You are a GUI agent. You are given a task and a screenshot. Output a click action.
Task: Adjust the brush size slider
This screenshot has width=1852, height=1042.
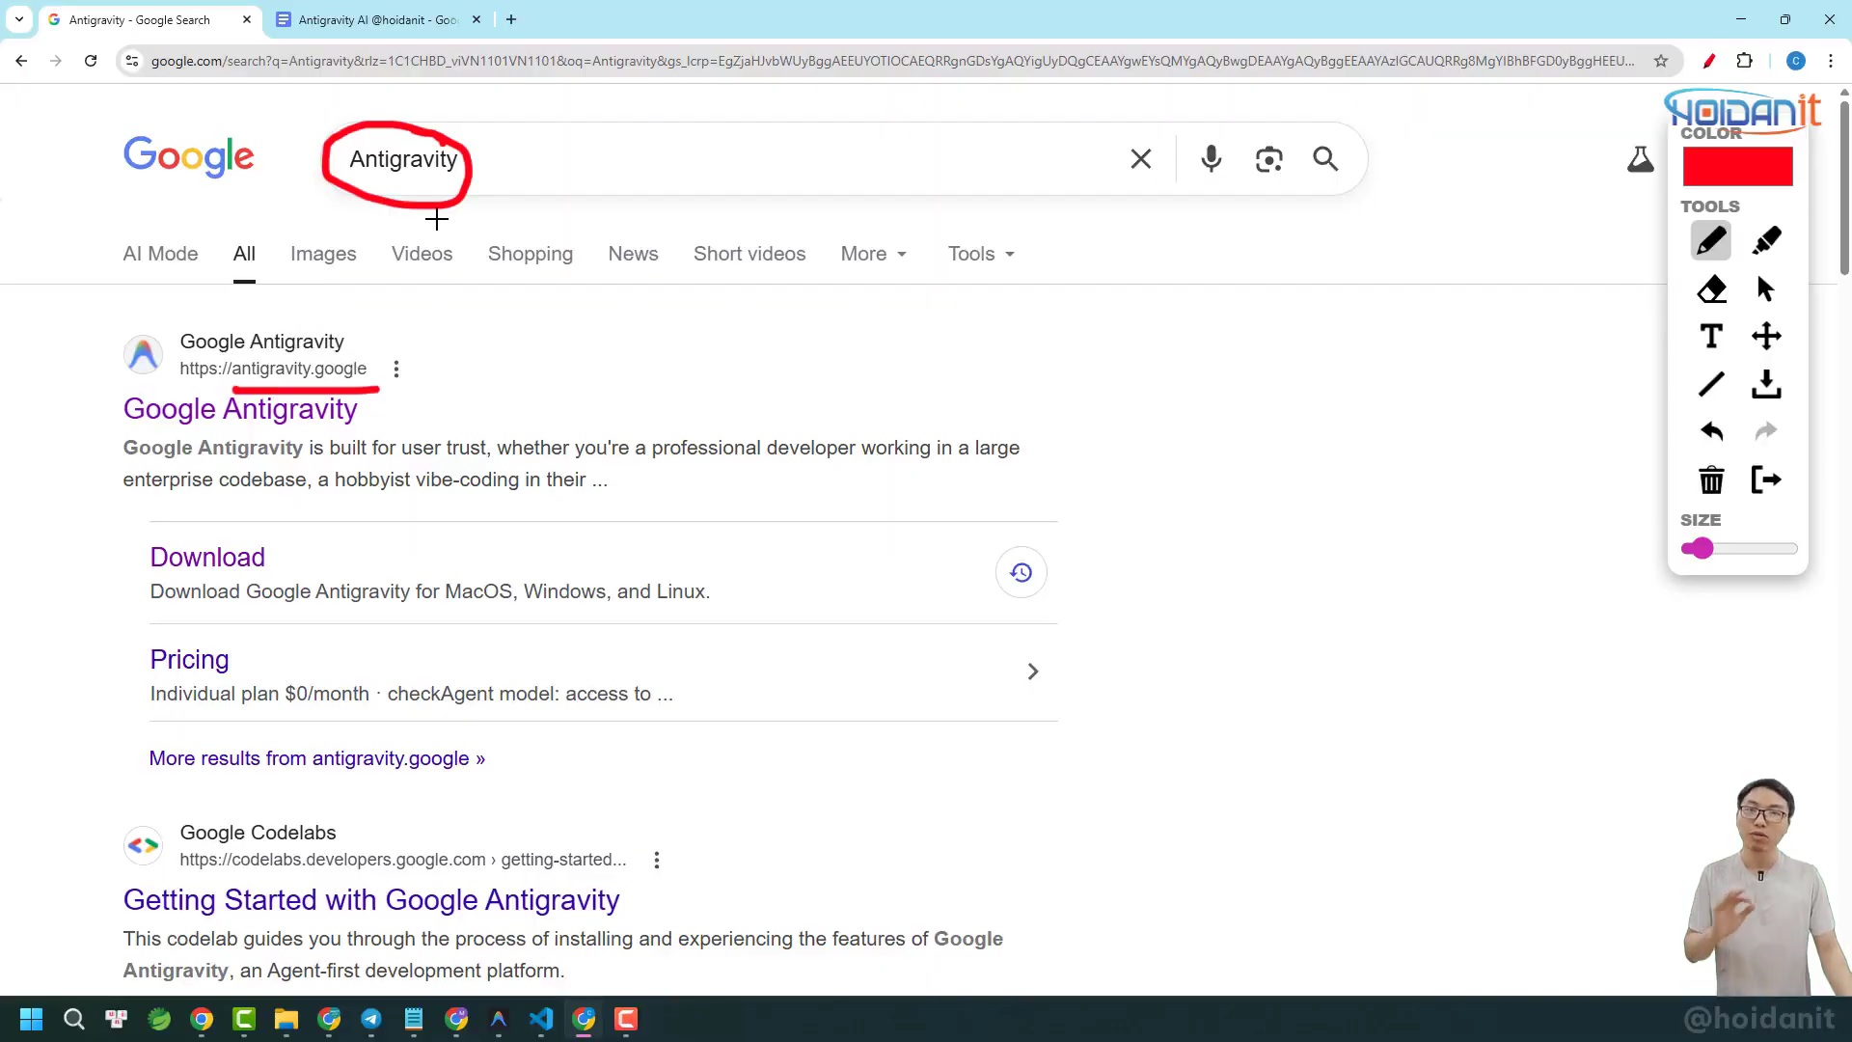[1739, 549]
